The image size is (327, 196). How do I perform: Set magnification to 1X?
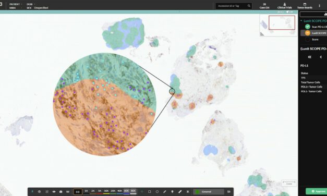(x=86, y=191)
